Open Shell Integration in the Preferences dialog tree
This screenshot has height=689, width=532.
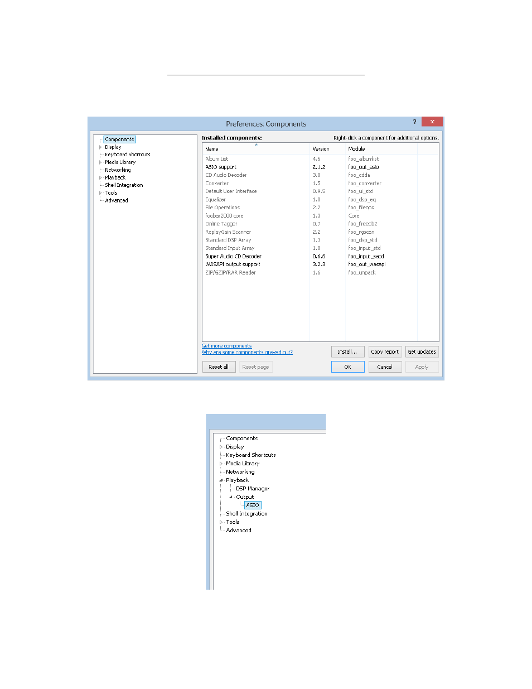[x=124, y=185]
